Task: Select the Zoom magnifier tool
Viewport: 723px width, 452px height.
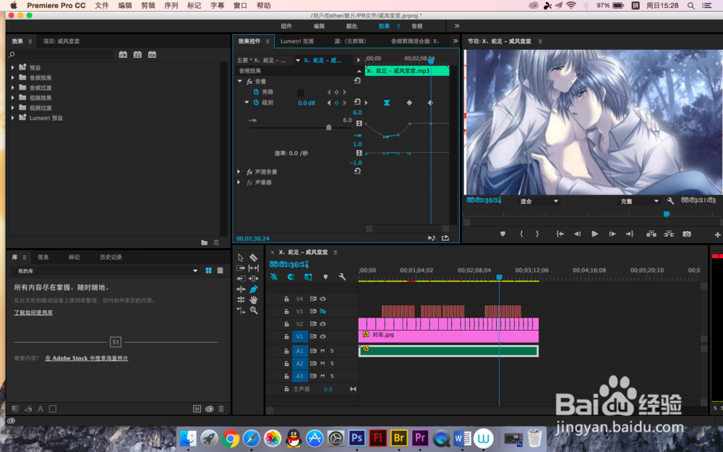Action: [254, 310]
